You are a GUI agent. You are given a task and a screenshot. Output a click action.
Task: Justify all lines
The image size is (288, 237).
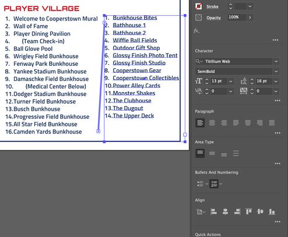(272, 123)
